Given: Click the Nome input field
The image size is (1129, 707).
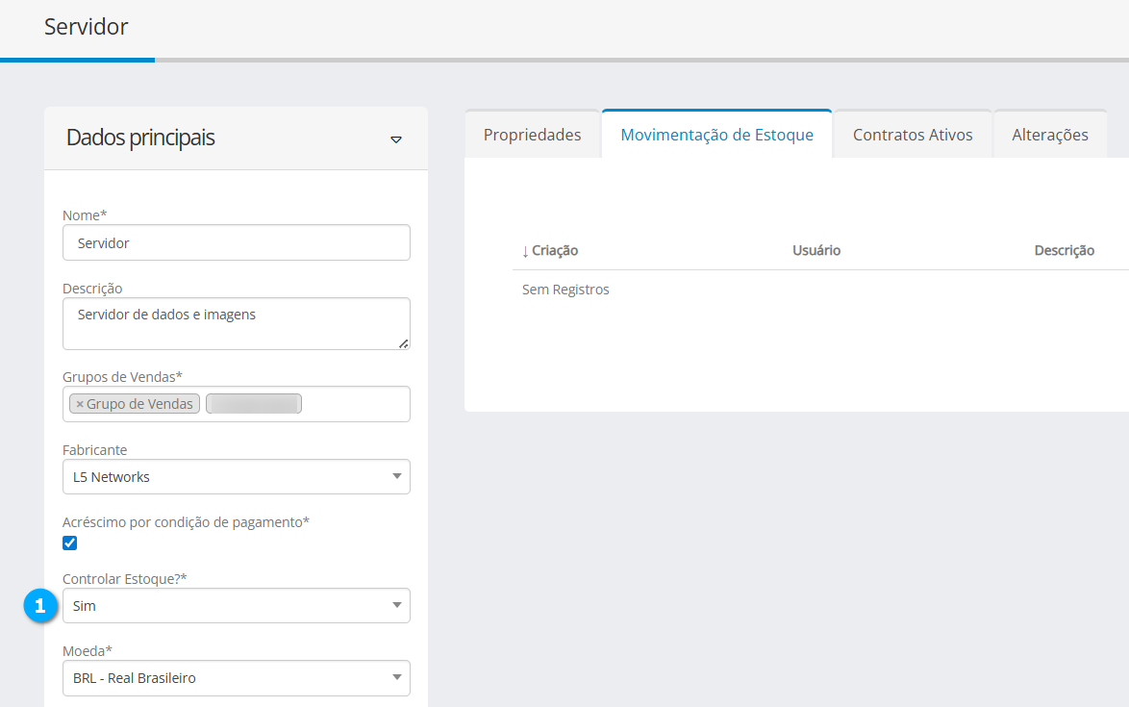Looking at the screenshot, I should point(236,243).
